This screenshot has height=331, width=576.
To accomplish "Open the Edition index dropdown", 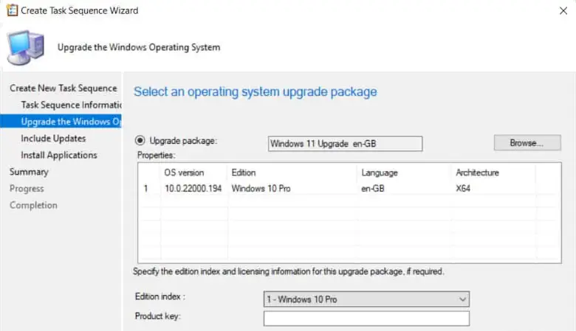I will [x=366, y=299].
